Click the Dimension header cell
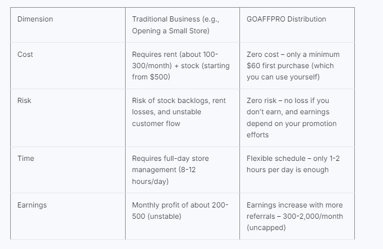383x249 pixels. tap(35, 19)
